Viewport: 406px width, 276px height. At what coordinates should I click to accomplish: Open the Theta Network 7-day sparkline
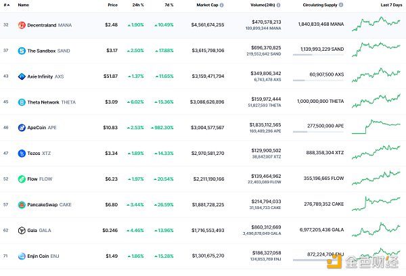pyautogui.click(x=381, y=101)
